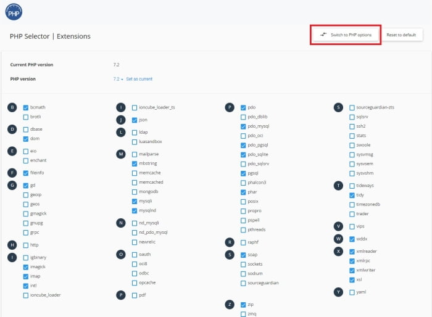Enable the pdo_oci extension
Screen dimensions: 432x317
[x=243, y=136]
